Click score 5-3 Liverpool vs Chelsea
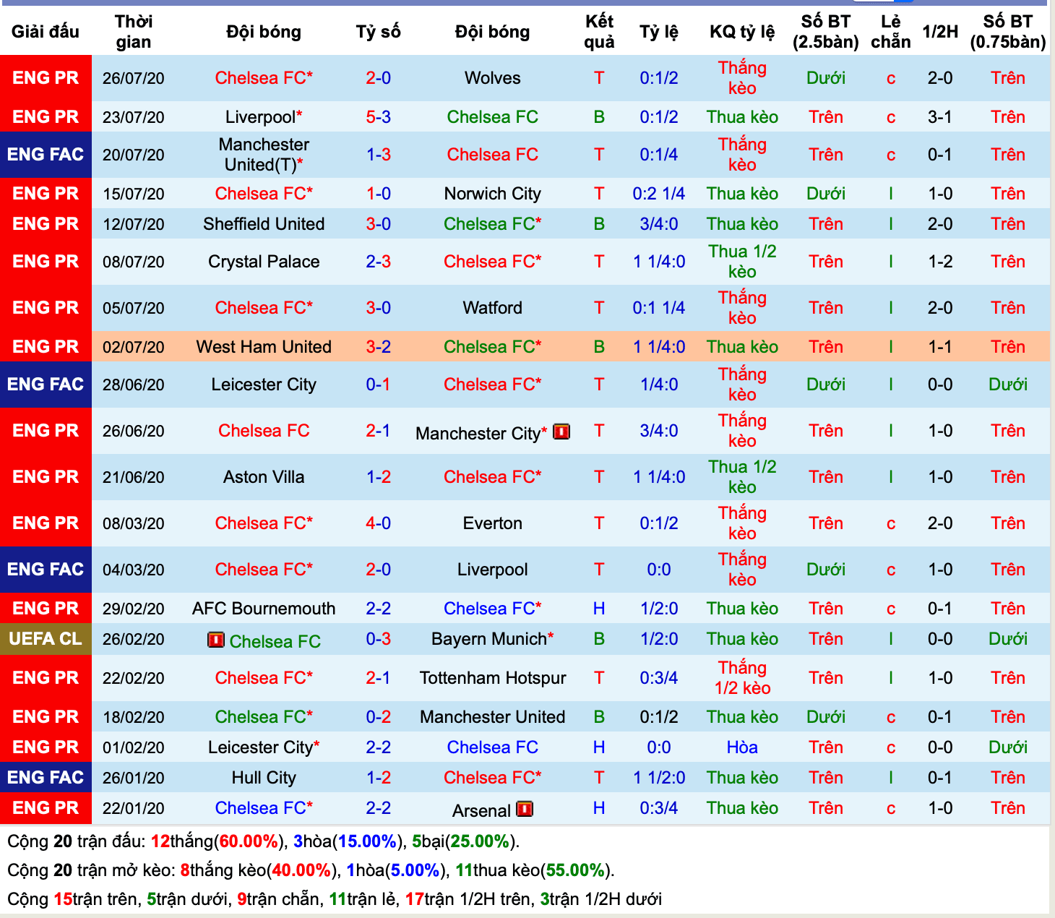The width and height of the screenshot is (1055, 918). pyautogui.click(x=378, y=117)
